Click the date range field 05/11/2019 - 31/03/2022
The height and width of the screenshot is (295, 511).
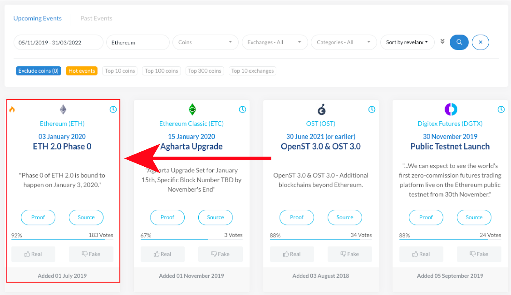(x=58, y=42)
